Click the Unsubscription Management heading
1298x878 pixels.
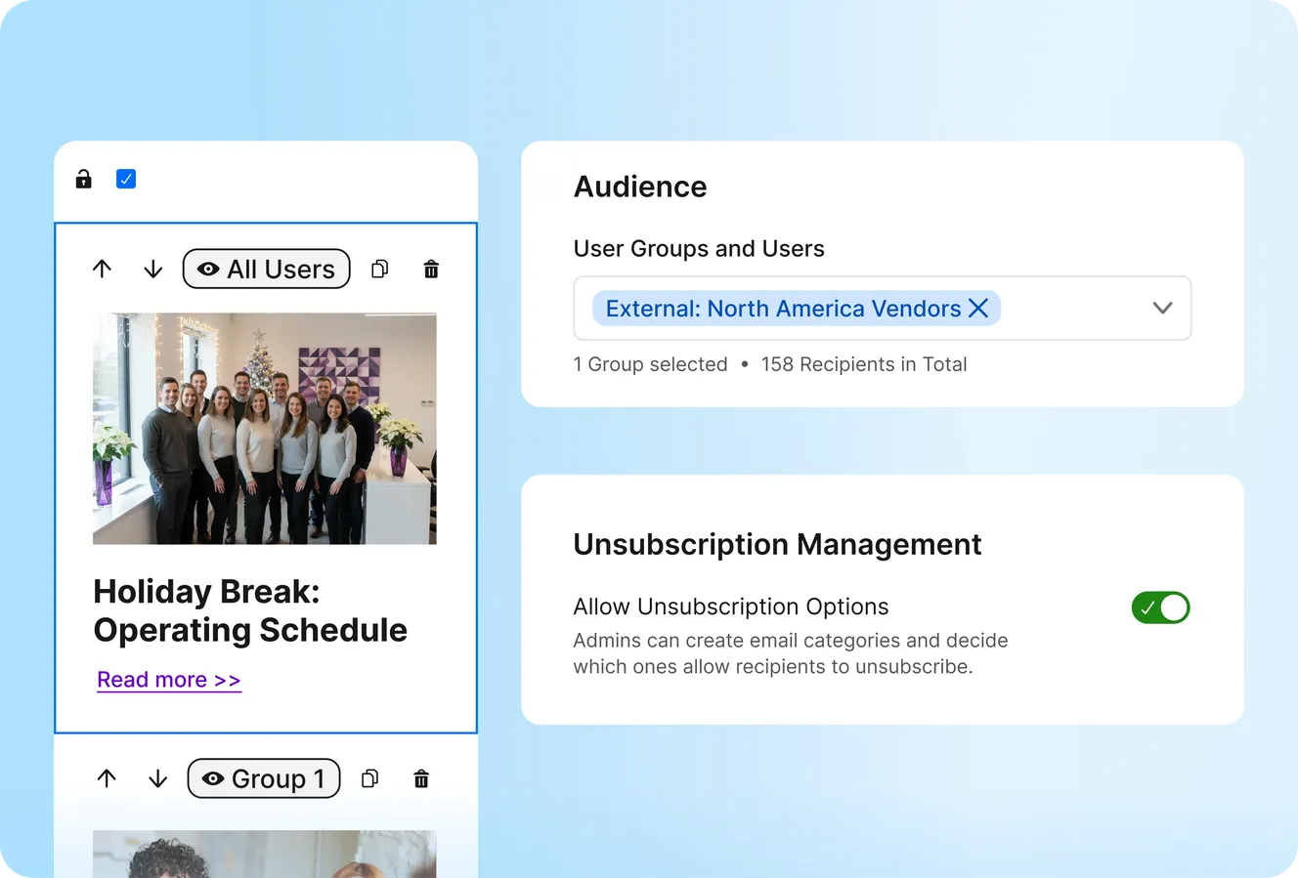coord(777,544)
